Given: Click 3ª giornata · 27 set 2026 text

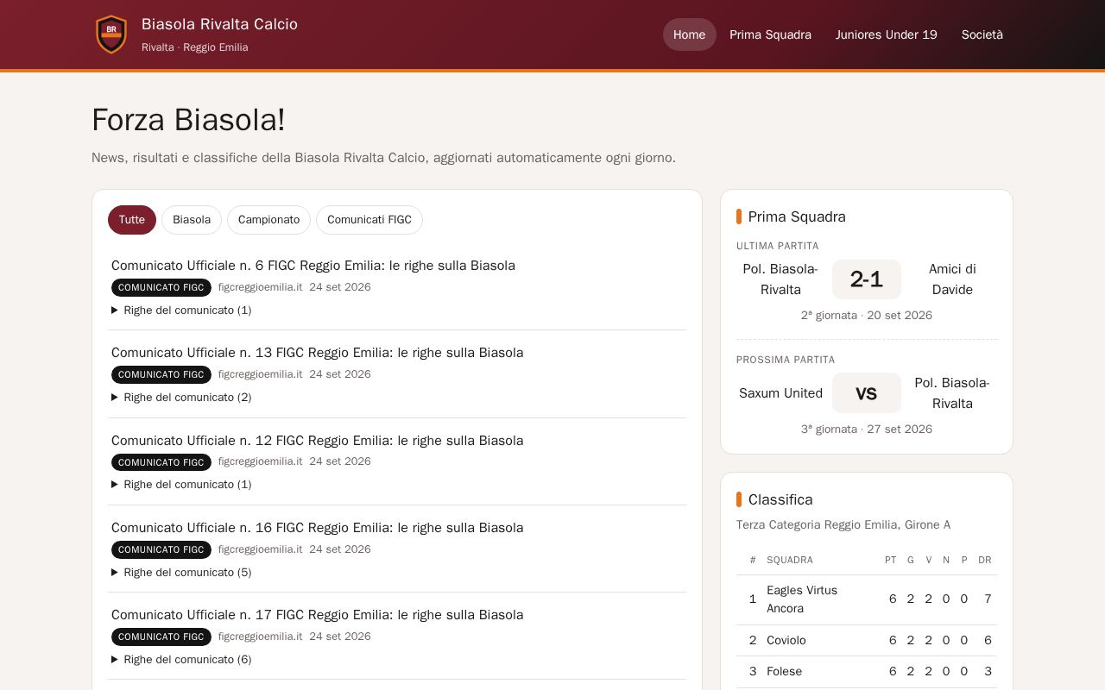Looking at the screenshot, I should tap(867, 430).
